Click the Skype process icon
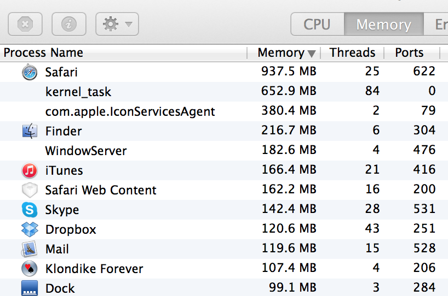This screenshot has width=448, height=296. click(x=30, y=210)
